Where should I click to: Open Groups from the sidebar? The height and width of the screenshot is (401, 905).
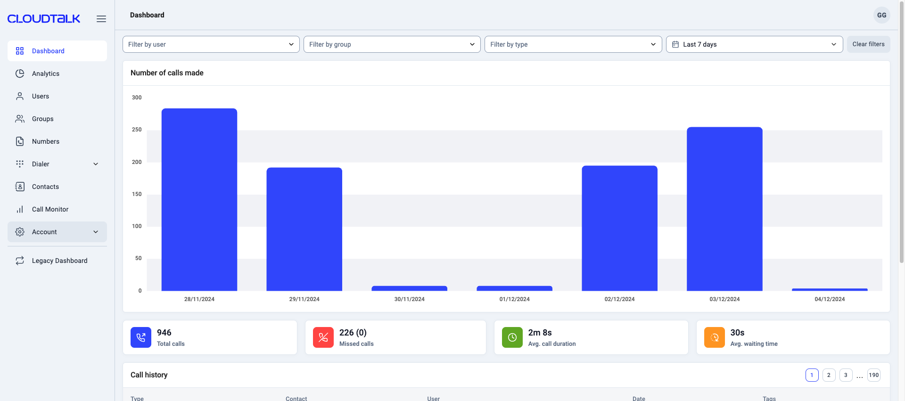point(57,119)
